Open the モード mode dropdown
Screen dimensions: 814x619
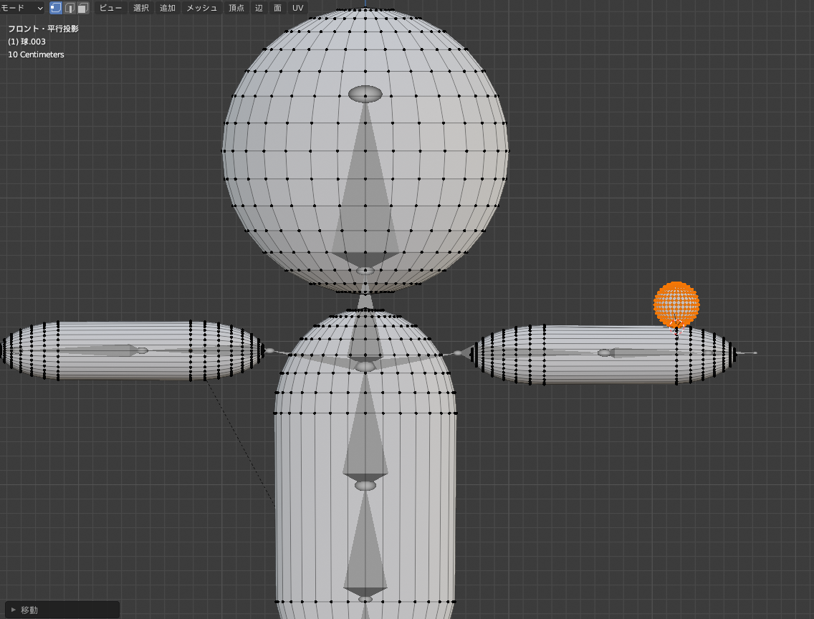(x=21, y=8)
